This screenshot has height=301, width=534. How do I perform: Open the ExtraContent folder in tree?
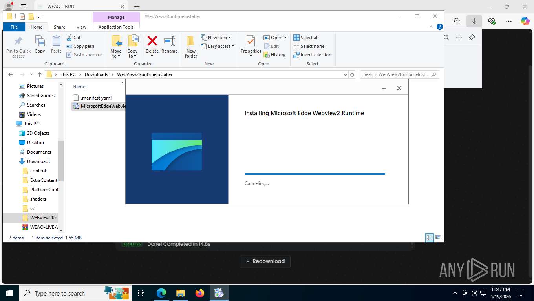coord(44,180)
